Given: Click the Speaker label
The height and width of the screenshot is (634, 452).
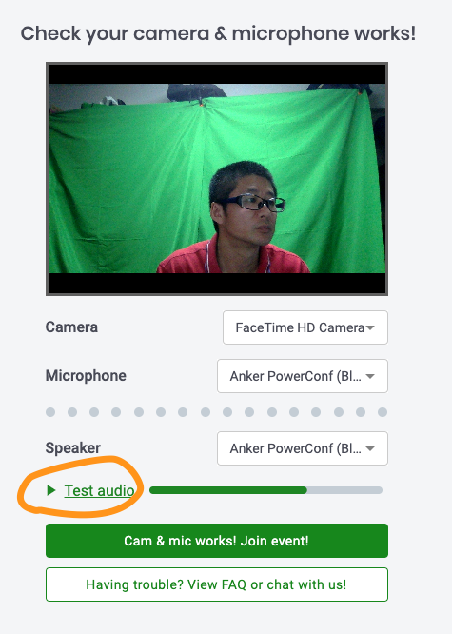Looking at the screenshot, I should tap(72, 448).
